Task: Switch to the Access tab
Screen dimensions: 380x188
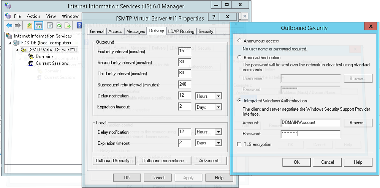Action: [115, 31]
